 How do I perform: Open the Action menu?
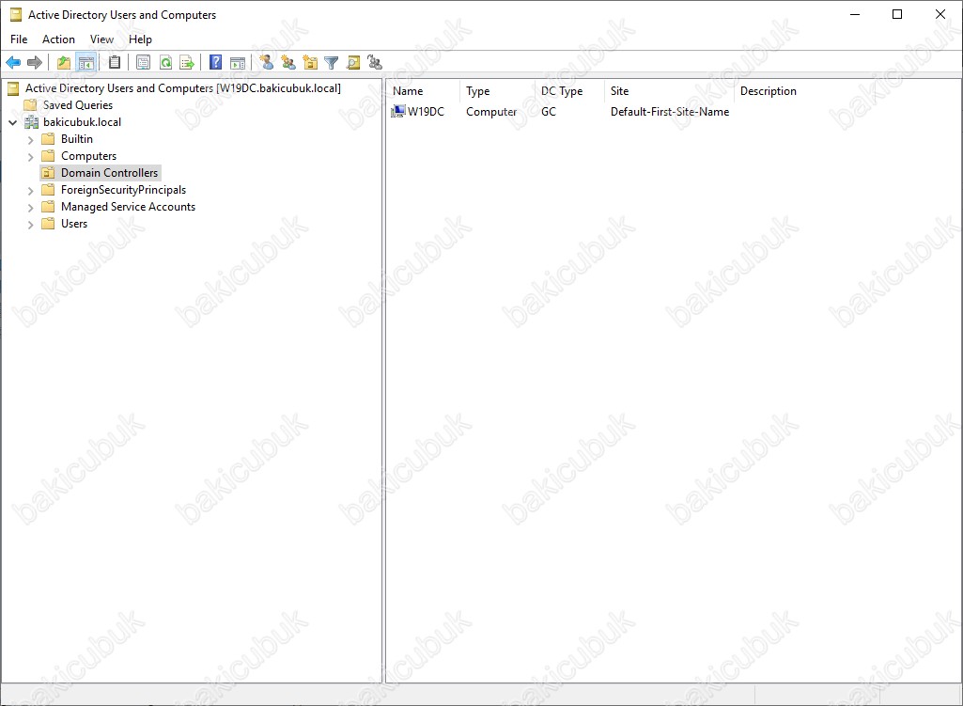tap(58, 39)
